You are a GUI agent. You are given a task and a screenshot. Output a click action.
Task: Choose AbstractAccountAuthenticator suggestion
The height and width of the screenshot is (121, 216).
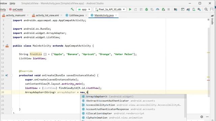tap(133, 101)
